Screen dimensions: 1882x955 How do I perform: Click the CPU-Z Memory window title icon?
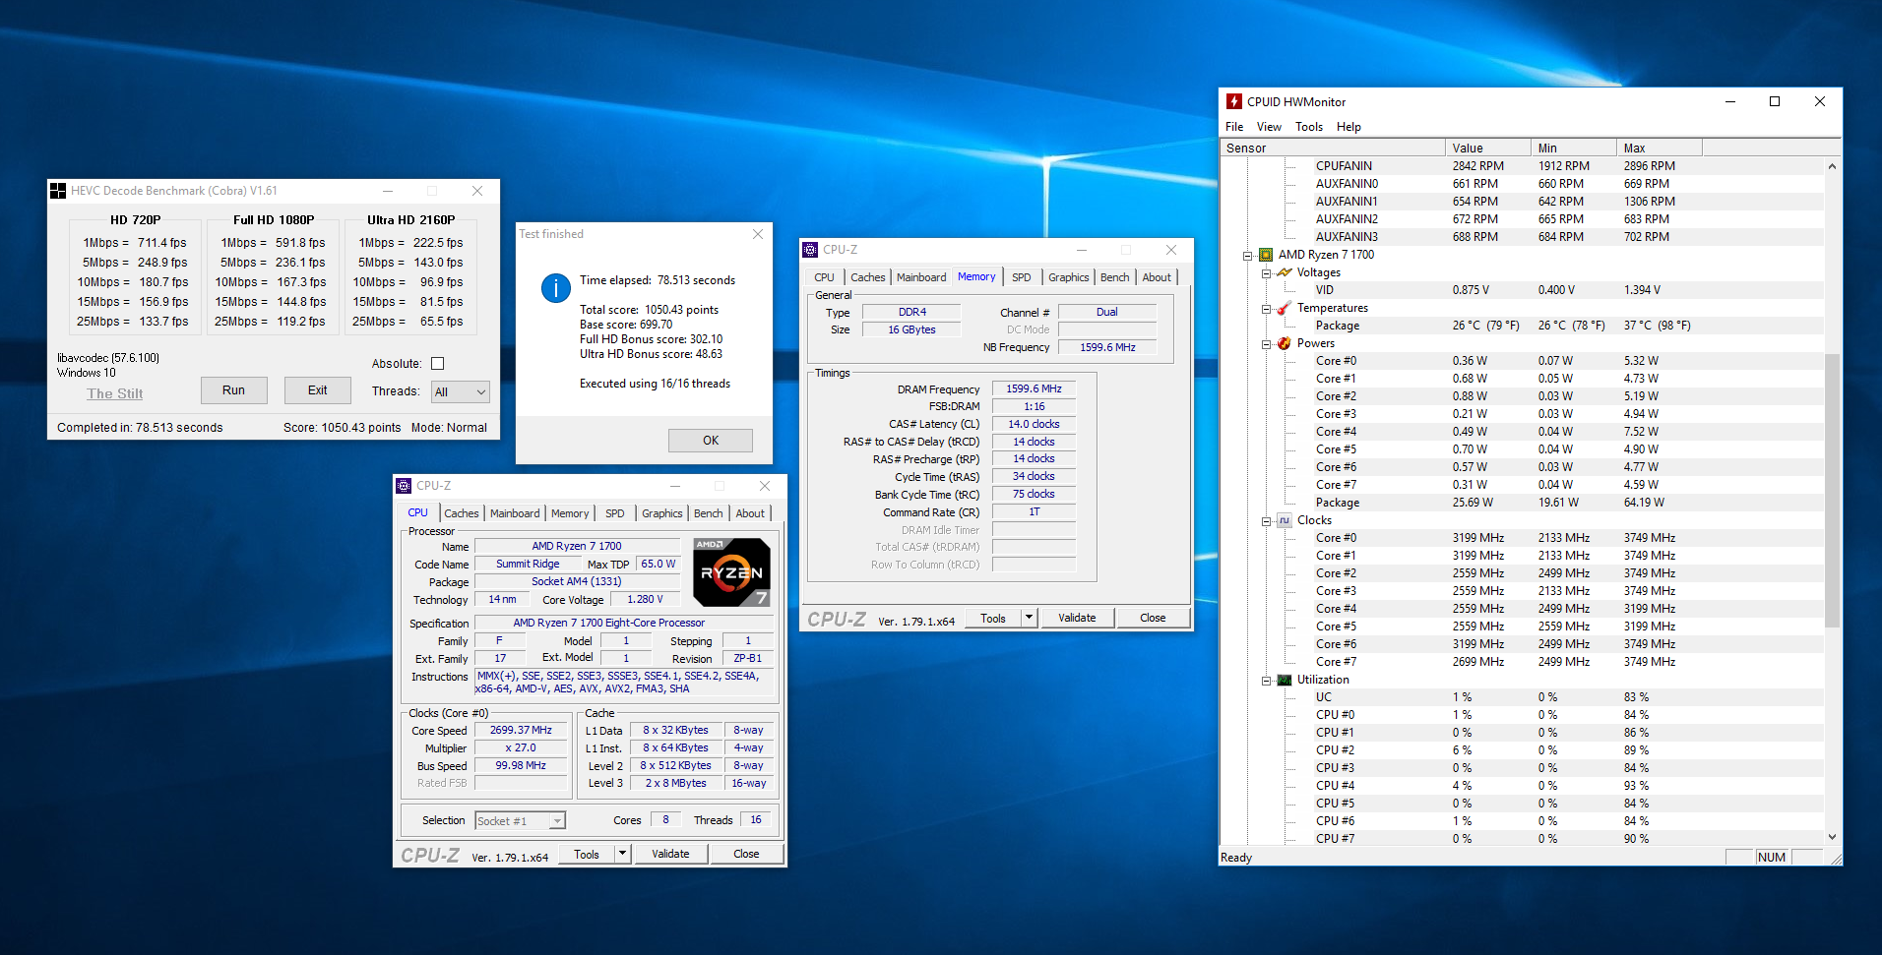810,250
